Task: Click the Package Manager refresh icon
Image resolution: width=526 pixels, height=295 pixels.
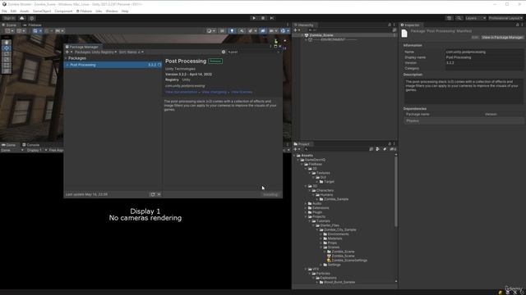Action: point(153,194)
